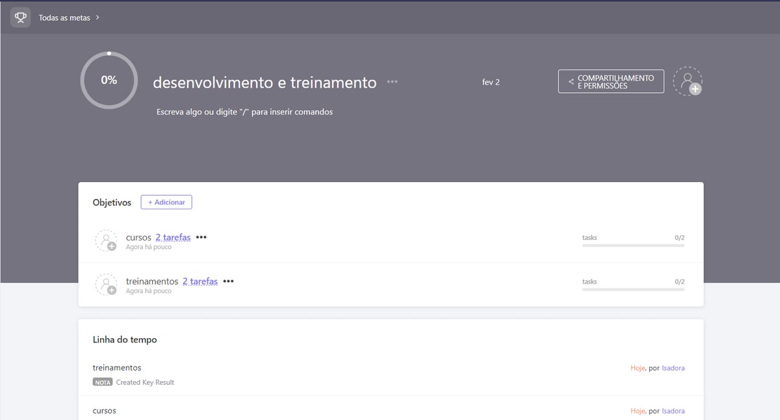Image resolution: width=780 pixels, height=420 pixels.
Task: Click the avatar add icon on cursos row
Action: coord(106,241)
